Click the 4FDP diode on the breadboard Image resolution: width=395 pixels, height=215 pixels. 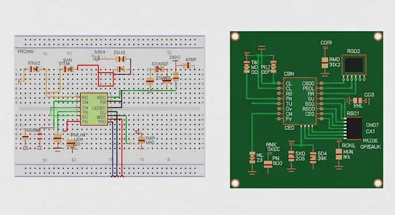tap(186, 65)
